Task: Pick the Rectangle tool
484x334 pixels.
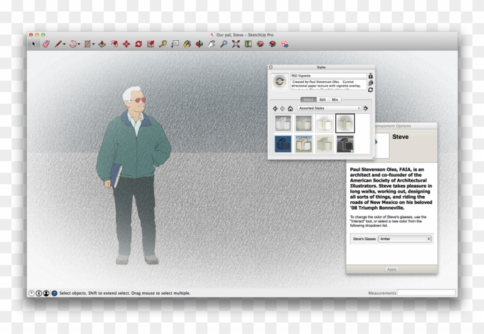Action: (x=87, y=43)
